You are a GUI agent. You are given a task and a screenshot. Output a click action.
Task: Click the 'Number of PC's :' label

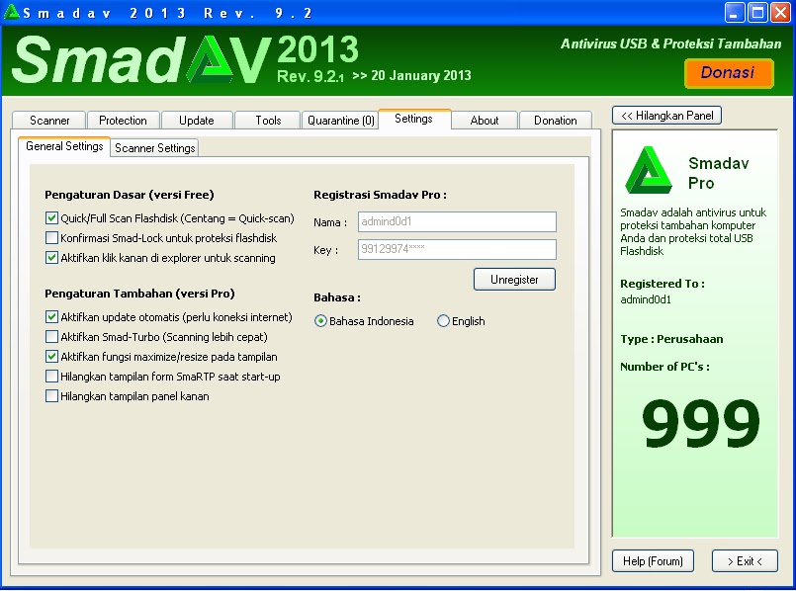[664, 367]
